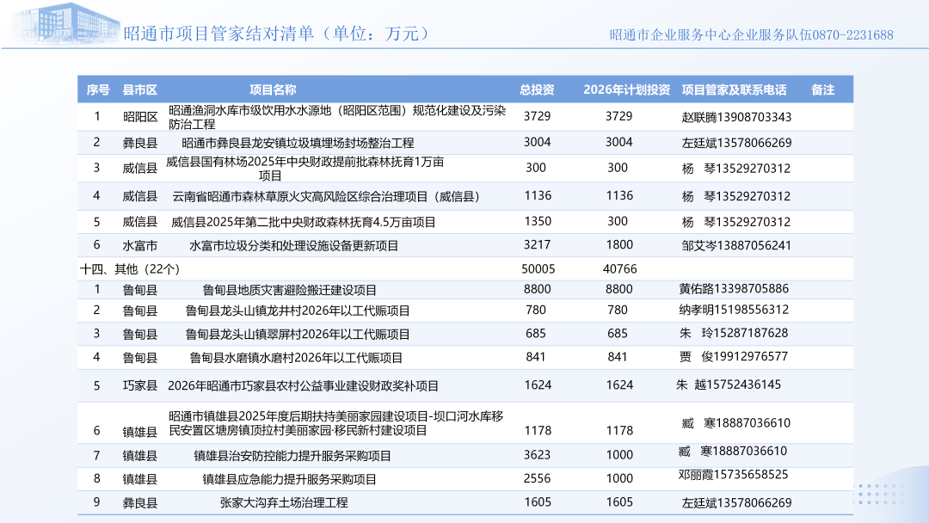This screenshot has width=929, height=523.
Task: Click the 总投资 column header
Action: [x=537, y=90]
